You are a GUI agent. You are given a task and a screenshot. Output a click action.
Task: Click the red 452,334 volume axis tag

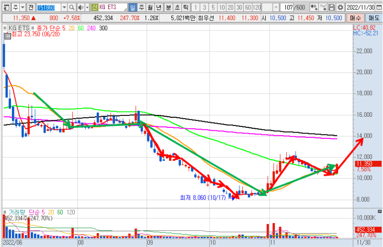click(368, 230)
